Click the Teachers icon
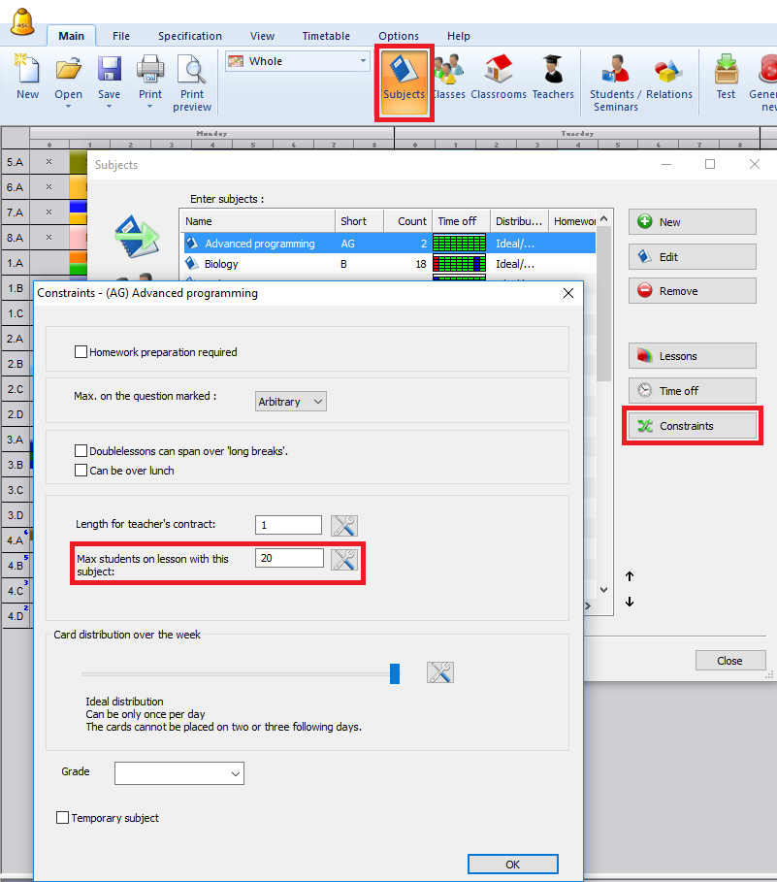Image resolution: width=777 pixels, height=882 pixels. pos(553,77)
